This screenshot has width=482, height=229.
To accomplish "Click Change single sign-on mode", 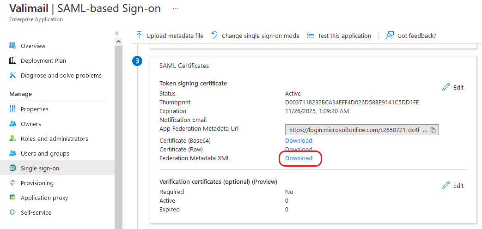I will point(260,36).
